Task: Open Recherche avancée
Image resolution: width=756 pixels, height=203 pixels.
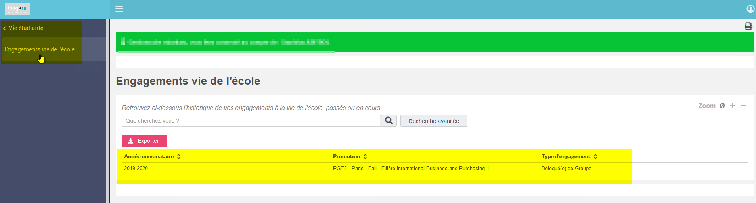Action: pos(434,121)
